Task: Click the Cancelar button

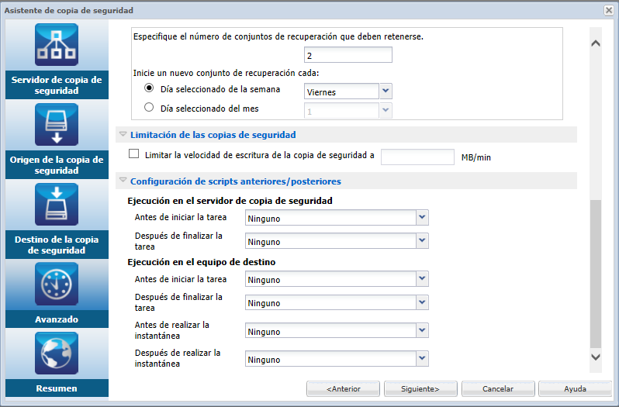Action: (x=498, y=389)
